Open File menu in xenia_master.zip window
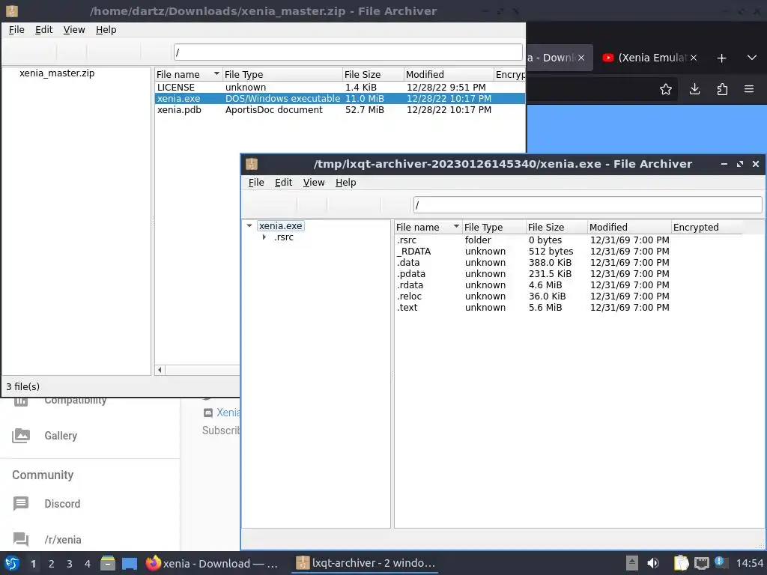The image size is (767, 575). [16, 30]
